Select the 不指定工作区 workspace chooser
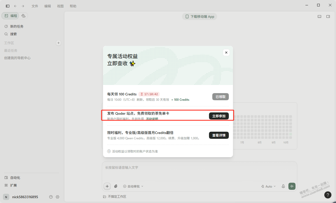Viewport: 336px width, 203px height. pos(115,197)
